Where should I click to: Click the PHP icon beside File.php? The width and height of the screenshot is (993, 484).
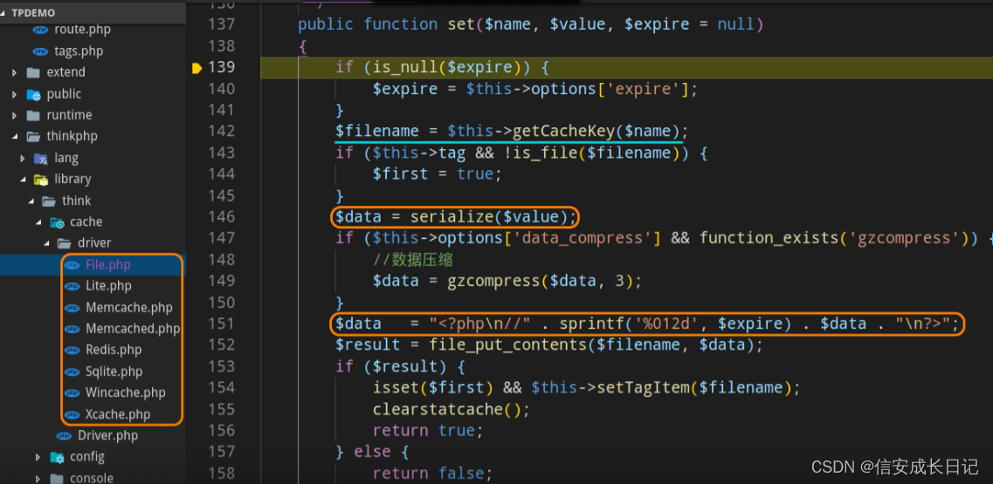(72, 264)
